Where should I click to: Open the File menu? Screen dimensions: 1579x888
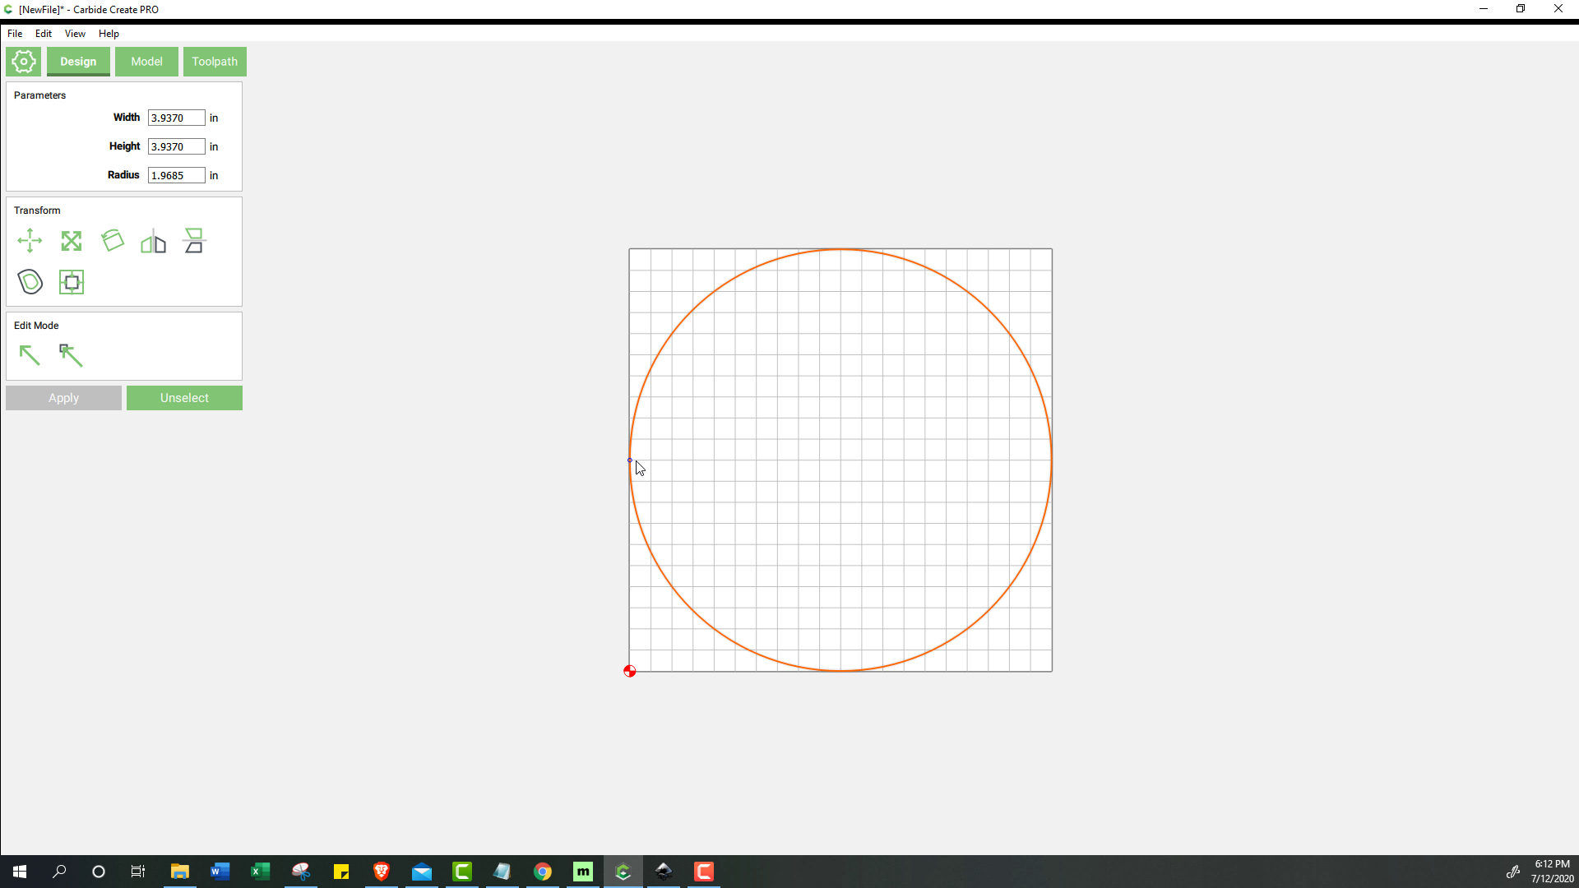point(15,33)
